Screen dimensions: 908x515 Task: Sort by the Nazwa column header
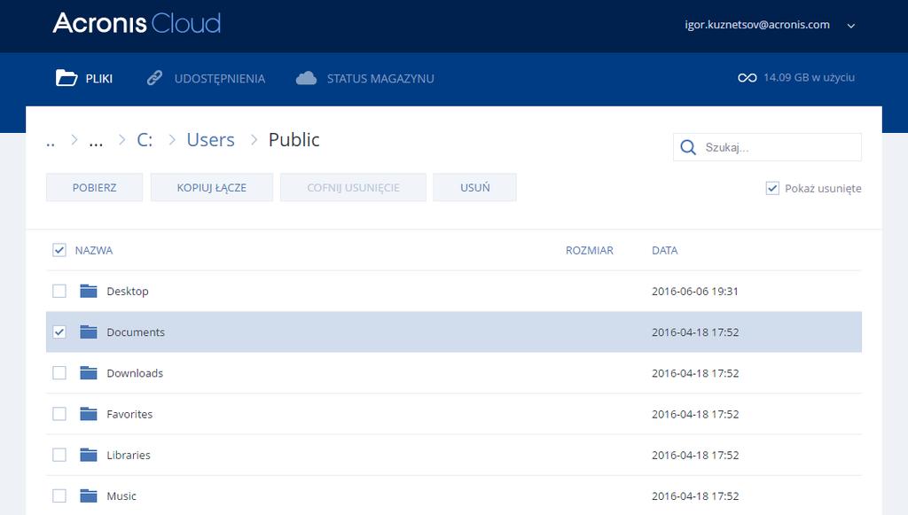pos(94,251)
